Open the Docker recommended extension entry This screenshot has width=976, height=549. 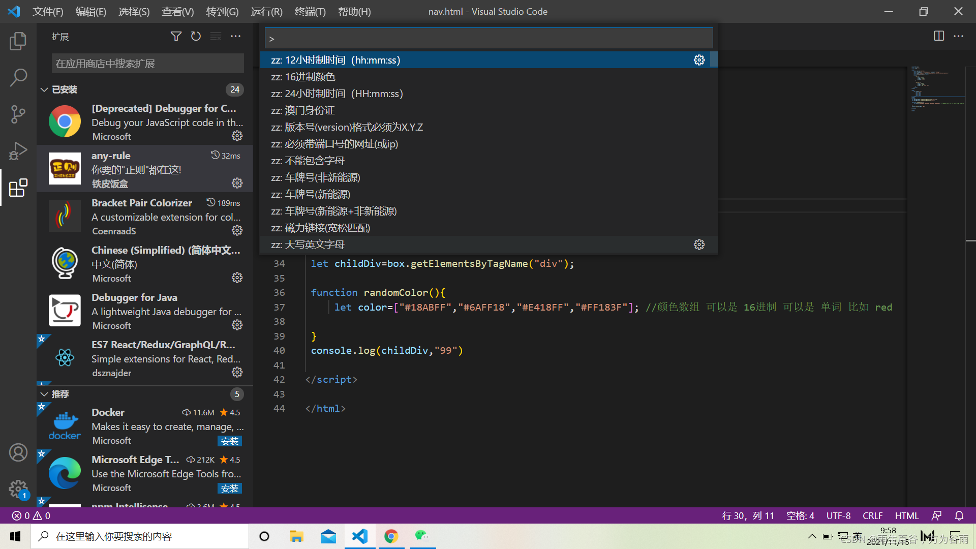pos(145,426)
